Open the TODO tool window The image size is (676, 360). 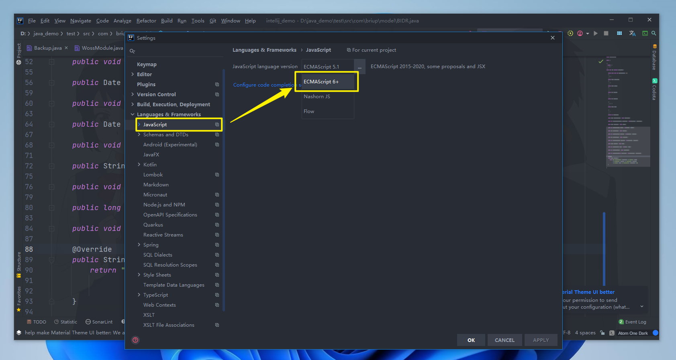click(x=36, y=322)
